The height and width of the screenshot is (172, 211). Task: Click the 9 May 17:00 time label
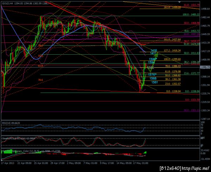[107, 163]
